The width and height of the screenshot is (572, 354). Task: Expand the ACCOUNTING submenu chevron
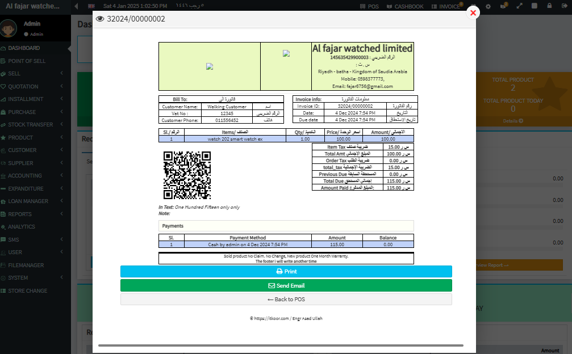[x=62, y=175]
